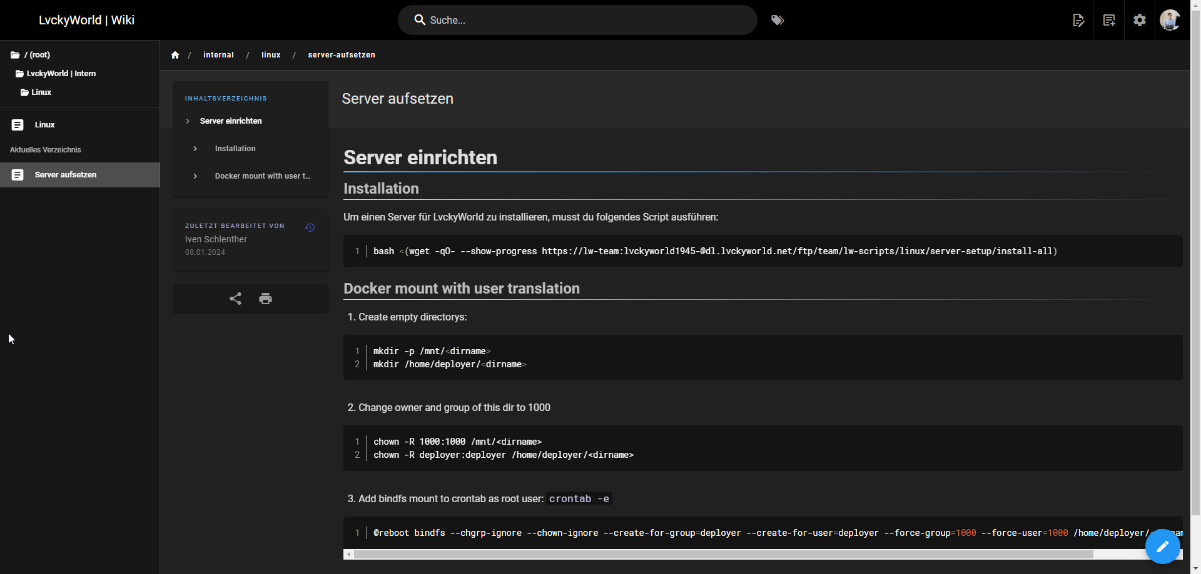Click the home icon in breadcrumb

175,55
